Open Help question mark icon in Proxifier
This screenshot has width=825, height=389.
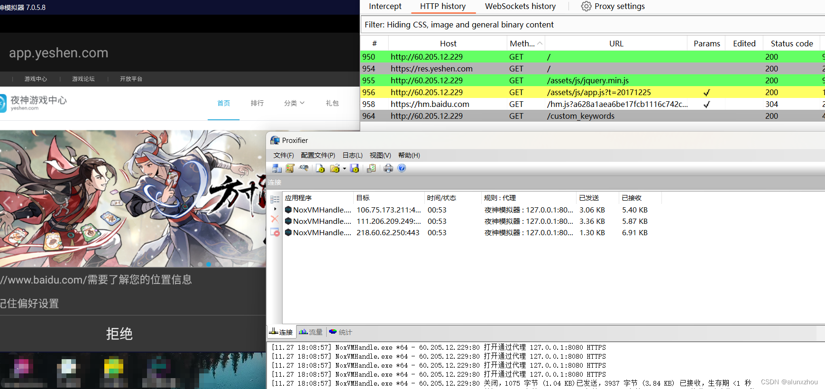tap(402, 168)
